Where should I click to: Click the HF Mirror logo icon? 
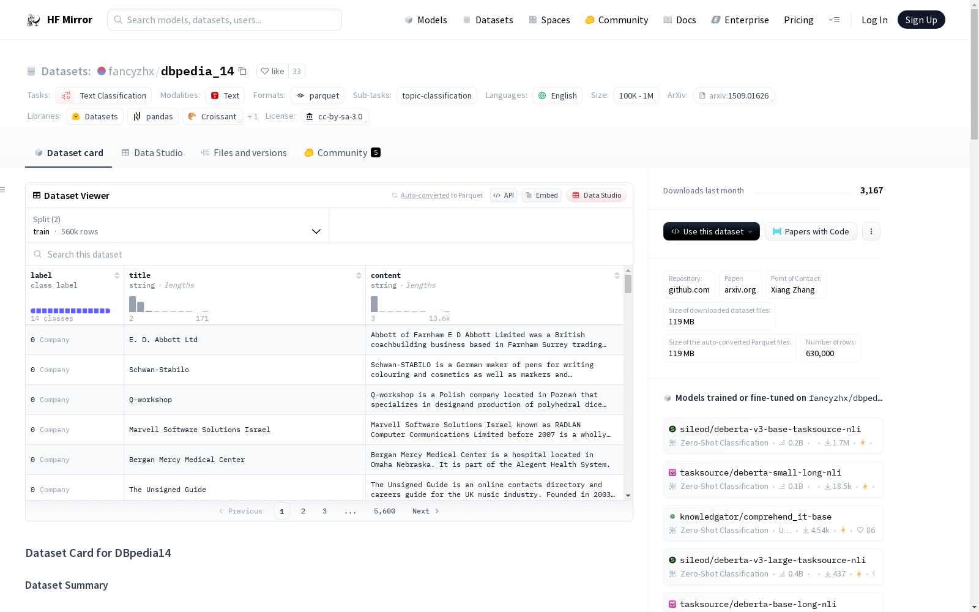point(34,20)
